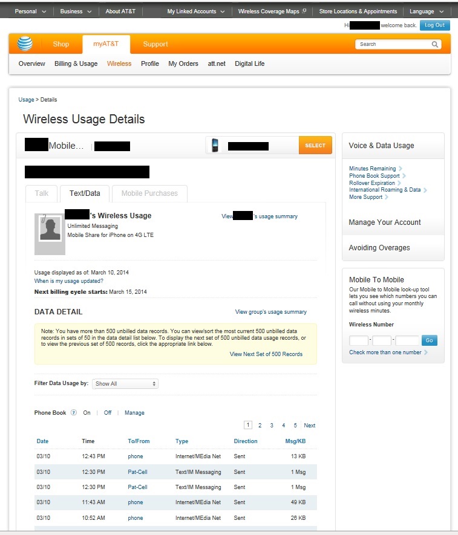Select the myAT&T tab
Viewport: 458px width, 535px height.
coord(106,44)
